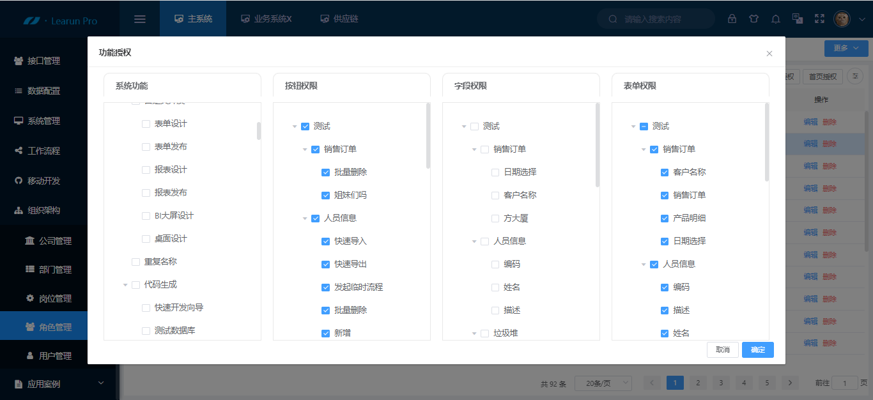Collapse the 销售订单 tree in 按钮权限
This screenshot has width=873, height=400.
click(305, 149)
